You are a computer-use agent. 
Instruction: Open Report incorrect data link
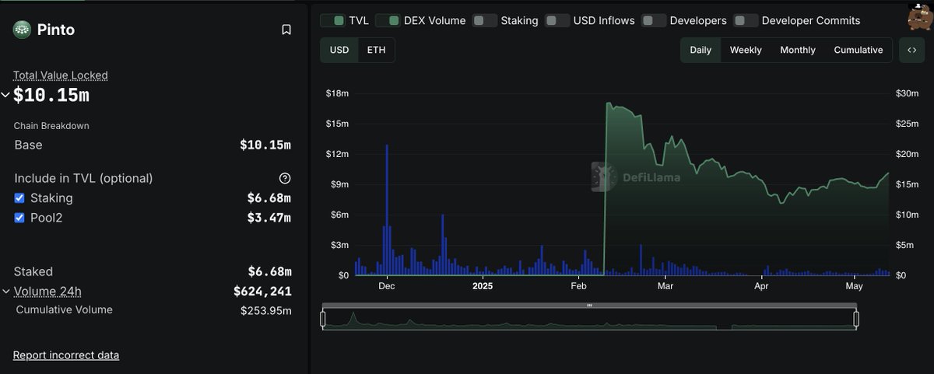(x=66, y=355)
